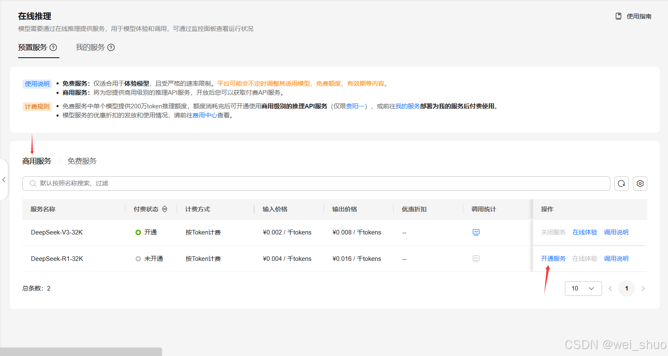Click help icon beside 预置服务 tab
The image size is (668, 356).
click(53, 47)
